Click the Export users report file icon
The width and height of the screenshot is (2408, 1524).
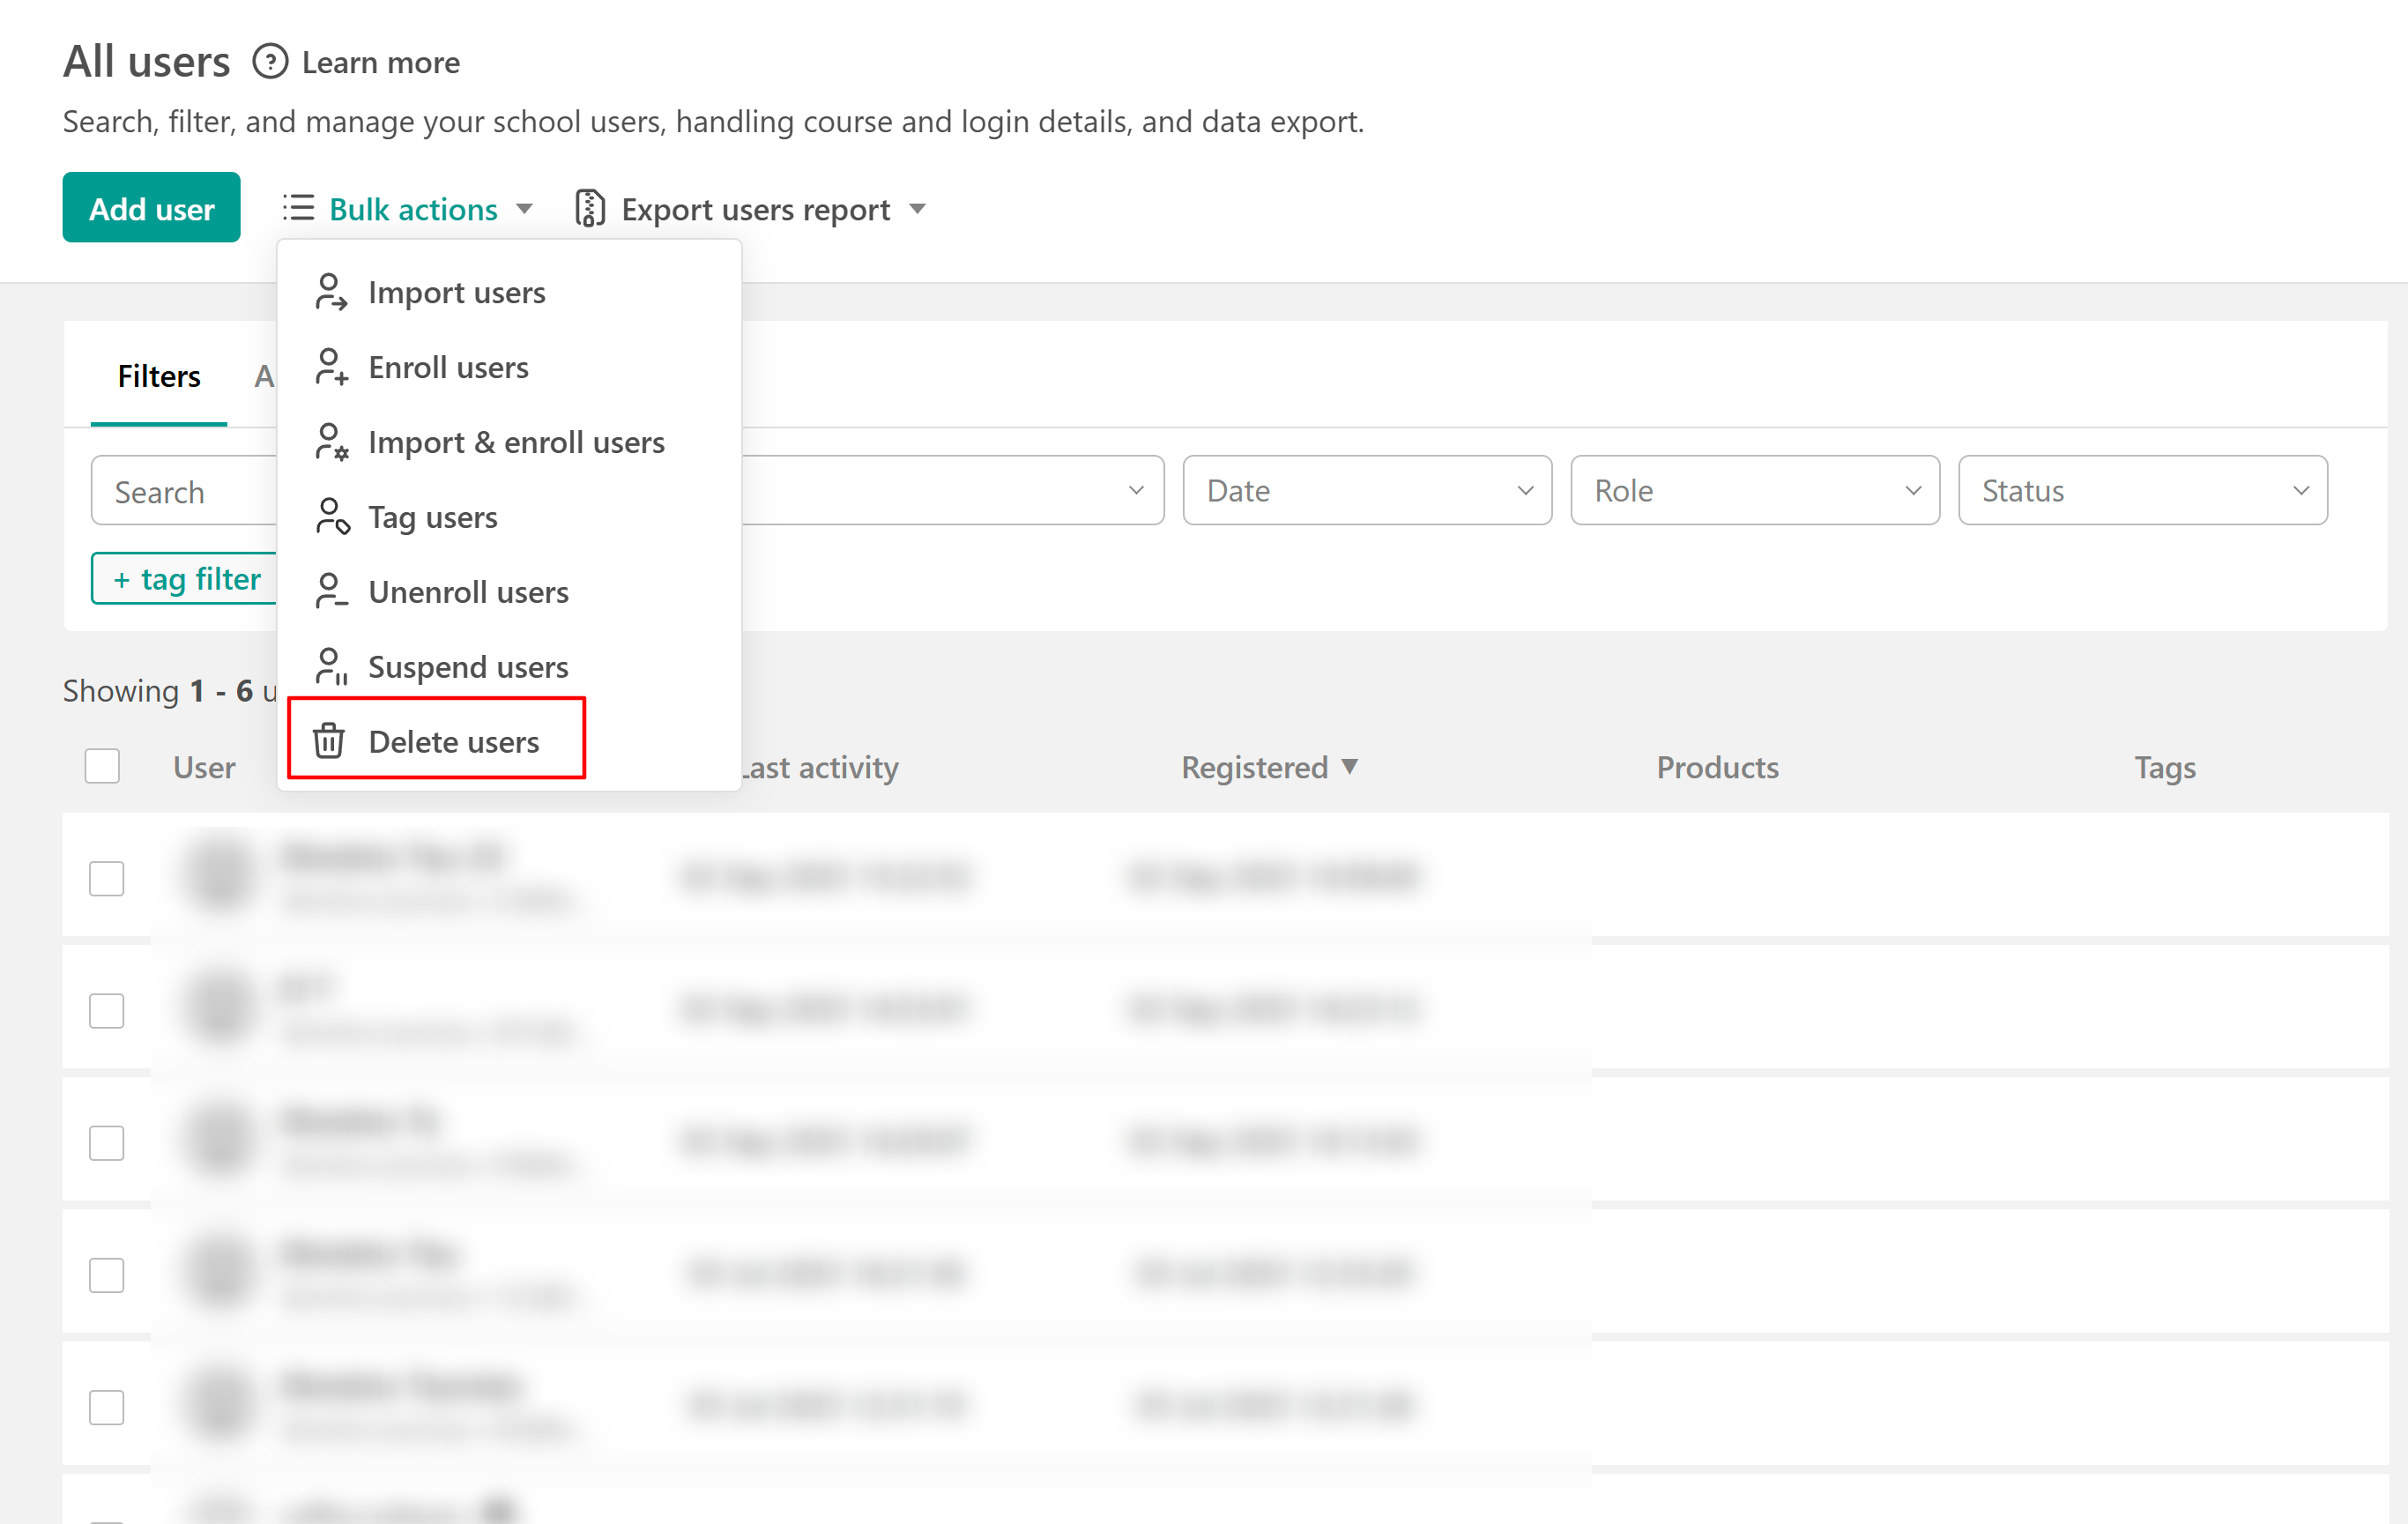(590, 209)
